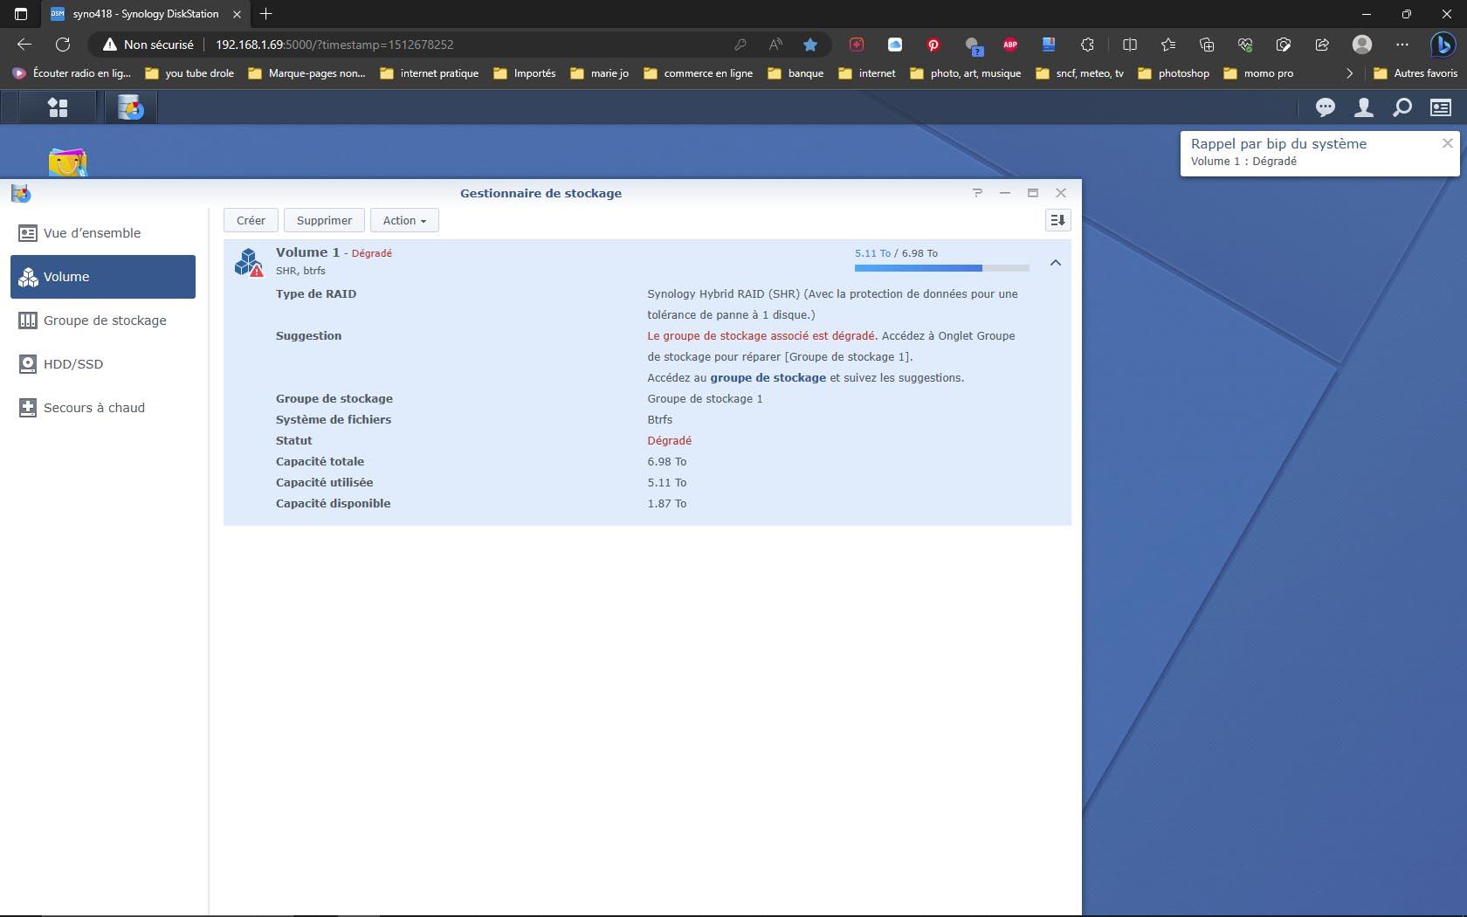Viewport: 1467px width, 917px height.
Task: Open the DSM widgets panel icon
Action: click(x=1440, y=107)
